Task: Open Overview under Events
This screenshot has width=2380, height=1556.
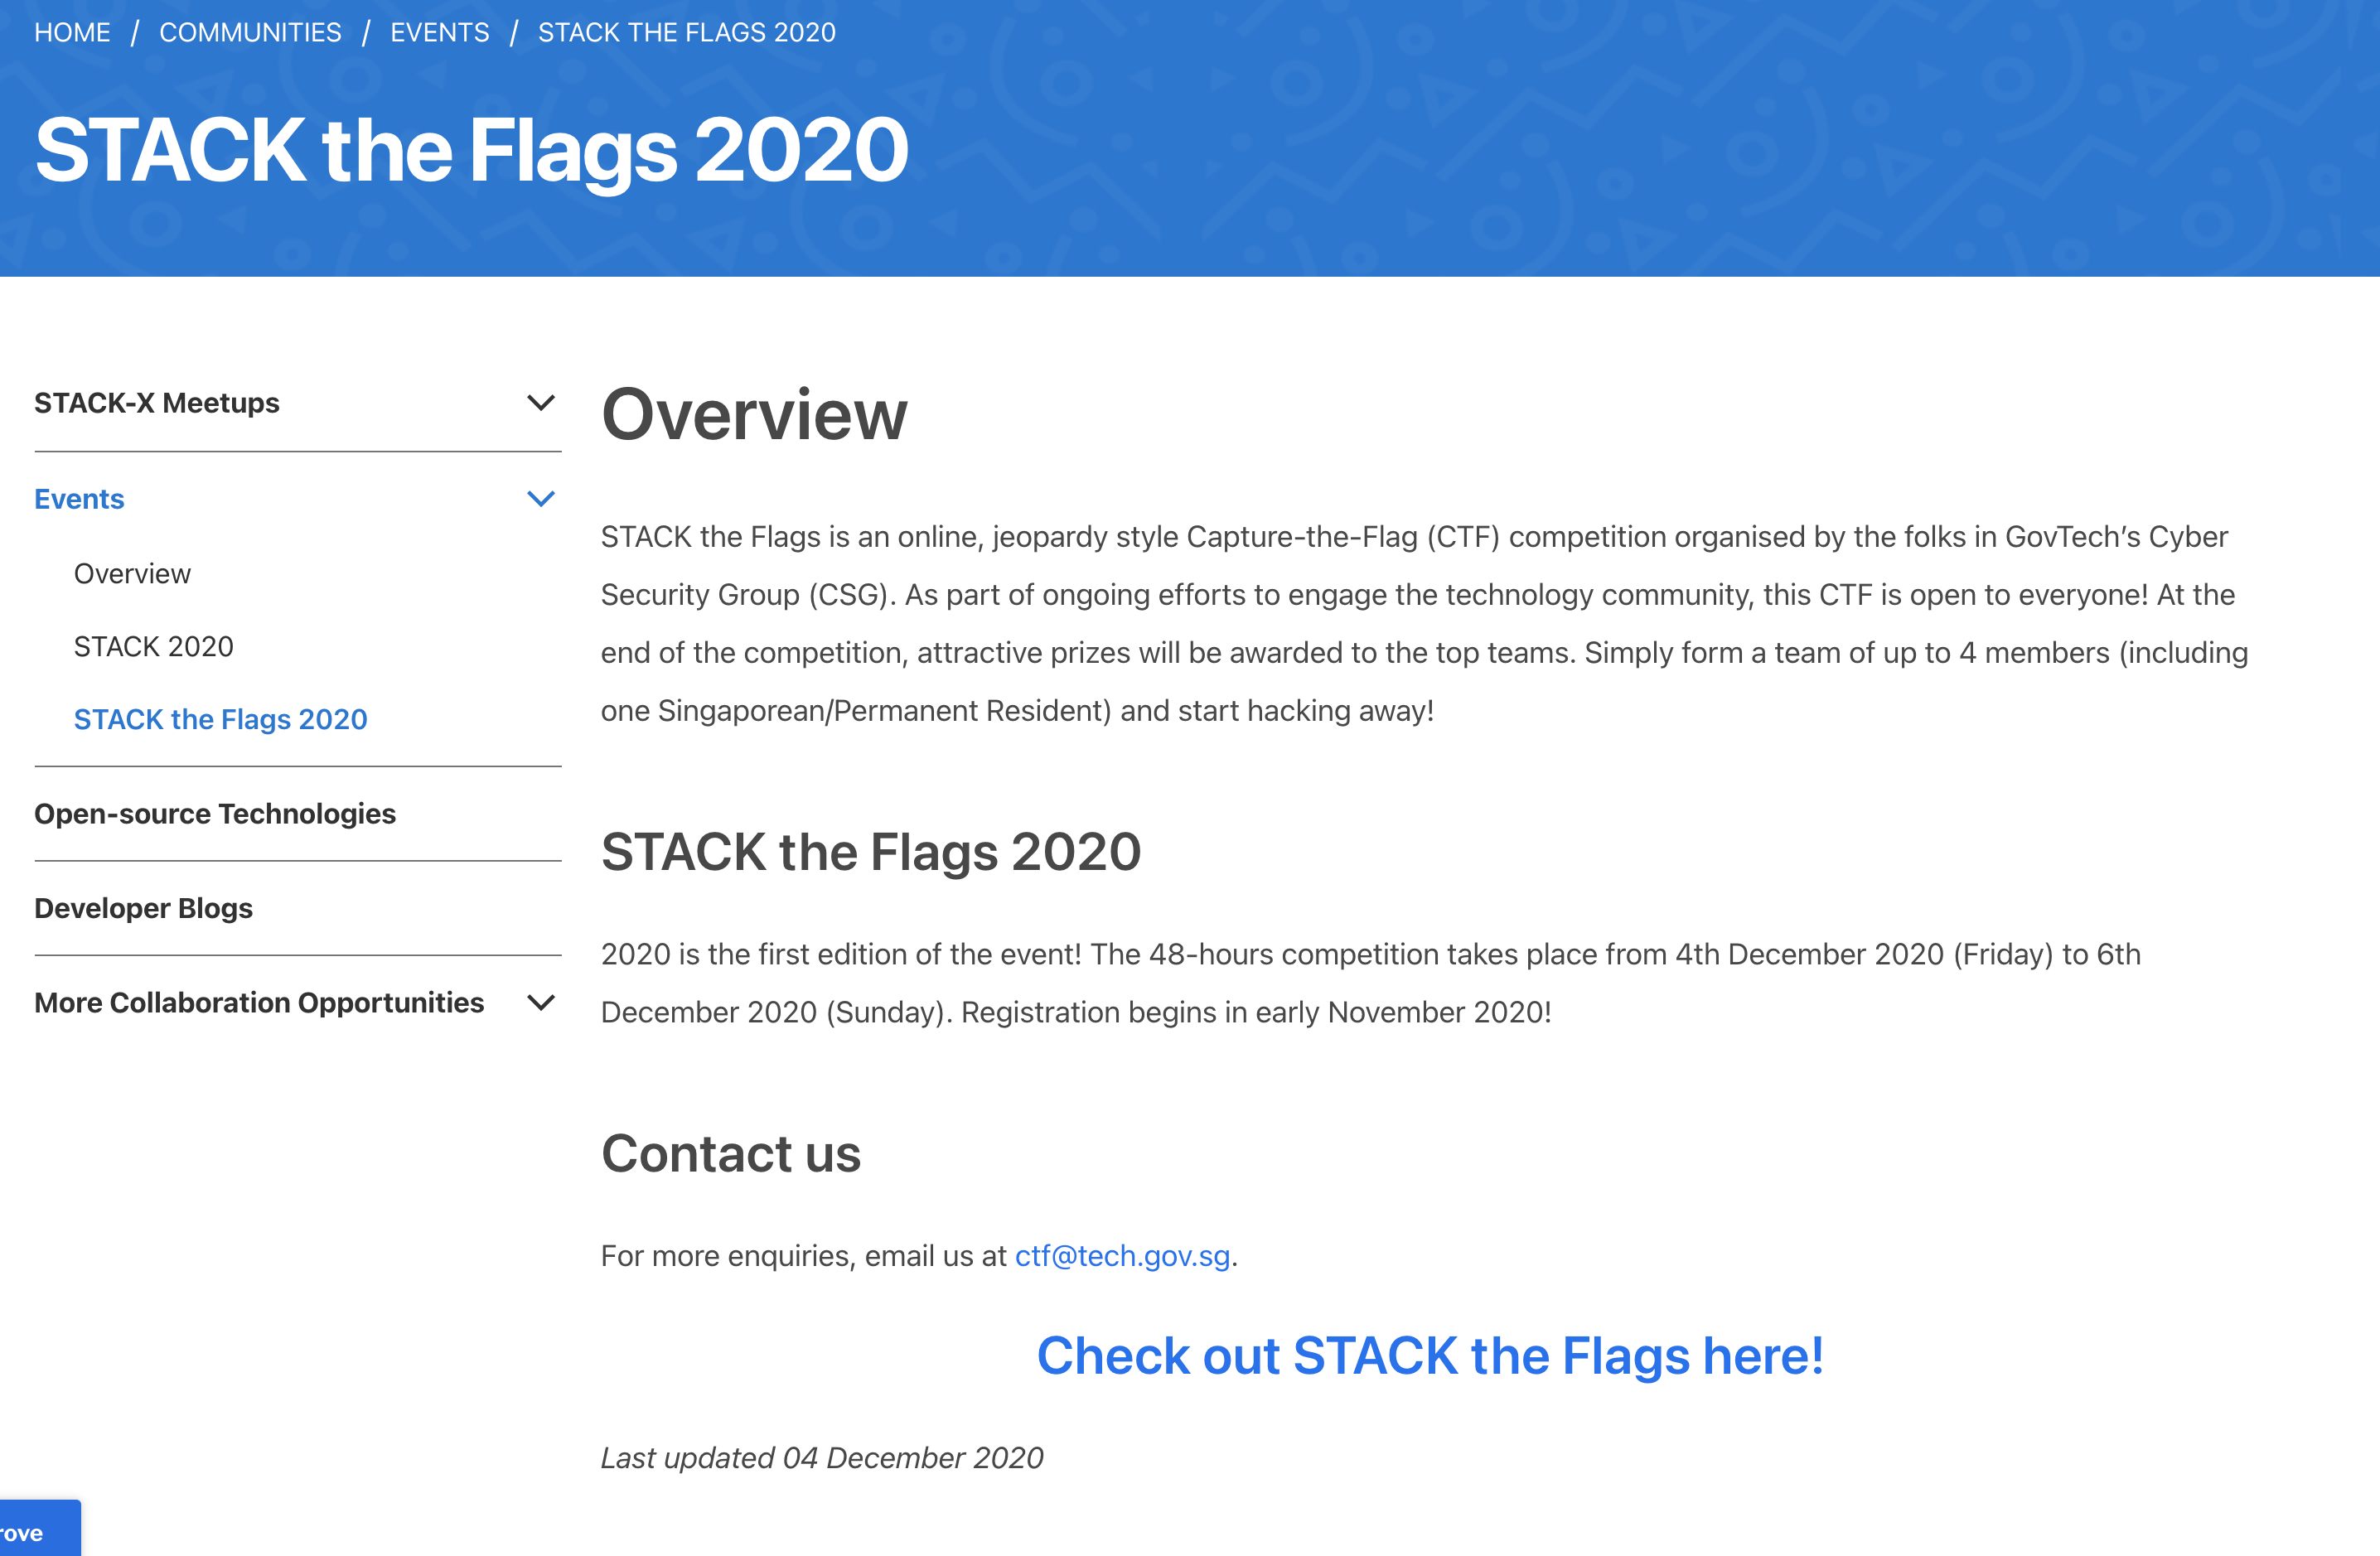Action: click(x=132, y=574)
